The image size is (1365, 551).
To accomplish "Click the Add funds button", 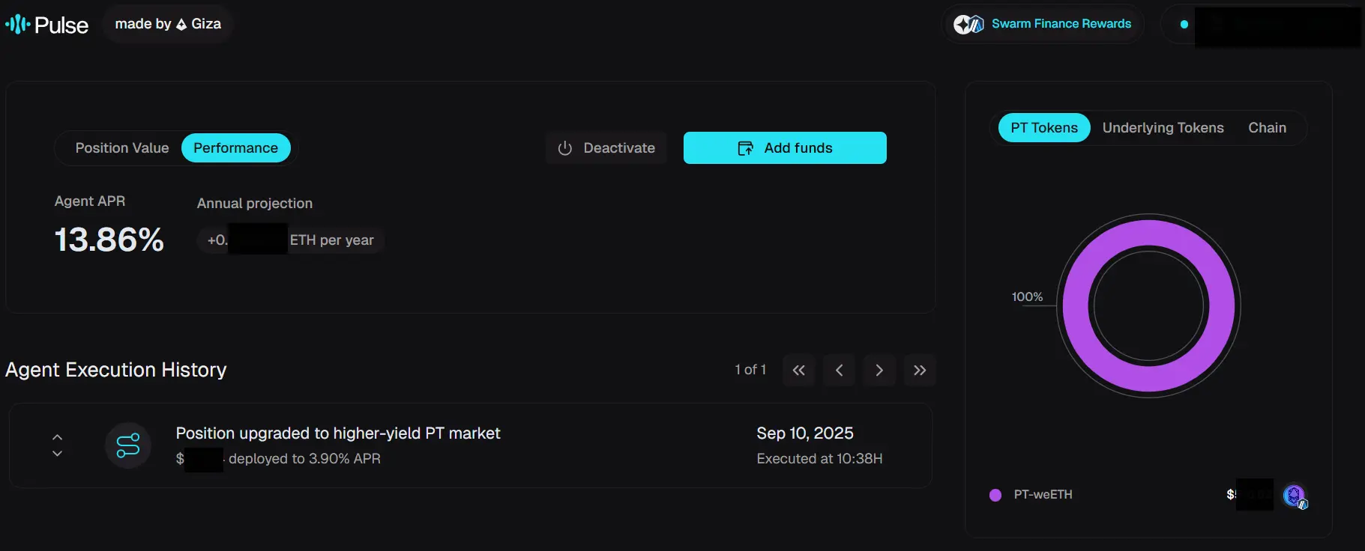I will tap(785, 148).
